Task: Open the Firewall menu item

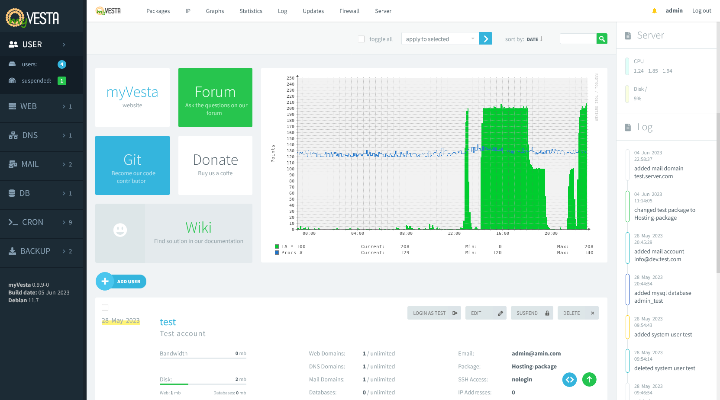Action: click(x=349, y=11)
